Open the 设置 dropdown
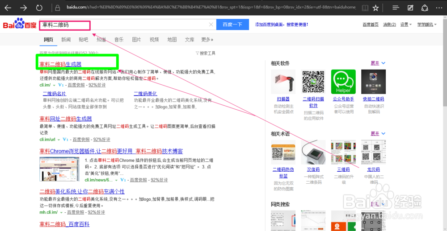The height and width of the screenshot is (231, 447). [x=406, y=25]
